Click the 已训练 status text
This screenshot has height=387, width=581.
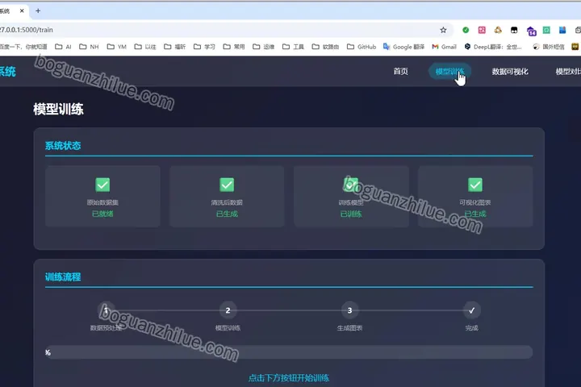pyautogui.click(x=351, y=214)
